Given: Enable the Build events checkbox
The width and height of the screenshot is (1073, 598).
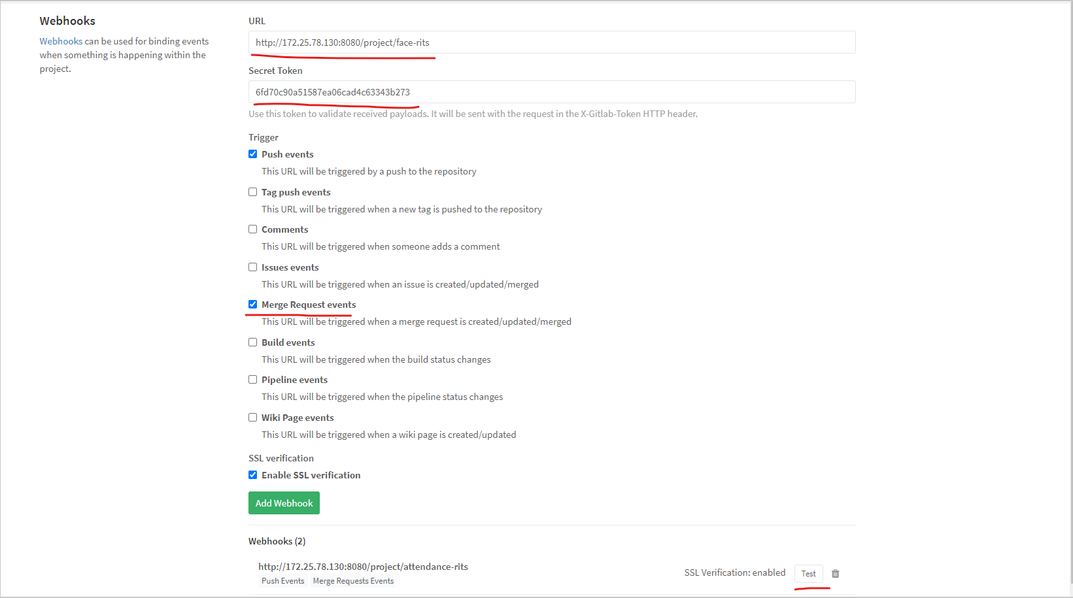Looking at the screenshot, I should click(252, 342).
